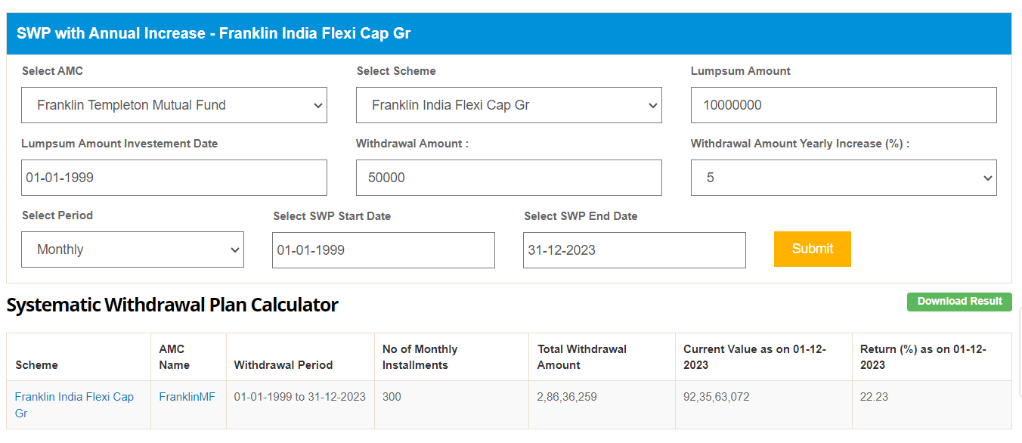Screen dimensions: 1022x443
Task: Click the Scheme column header
Action: pyautogui.click(x=36, y=365)
